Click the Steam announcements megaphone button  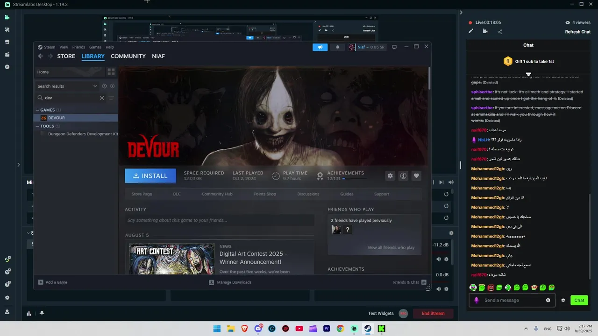click(x=320, y=47)
